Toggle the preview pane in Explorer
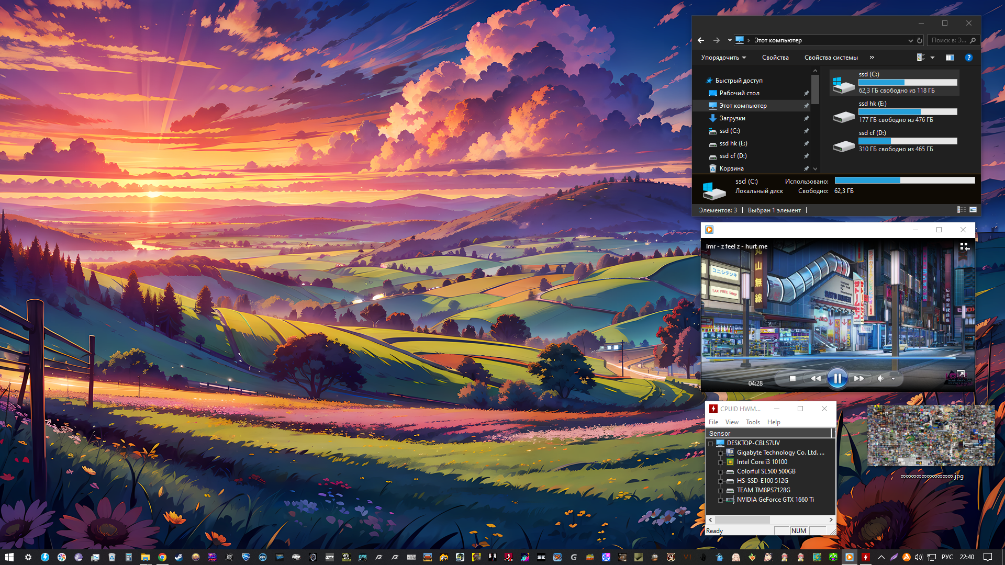This screenshot has width=1005, height=565. coord(950,58)
